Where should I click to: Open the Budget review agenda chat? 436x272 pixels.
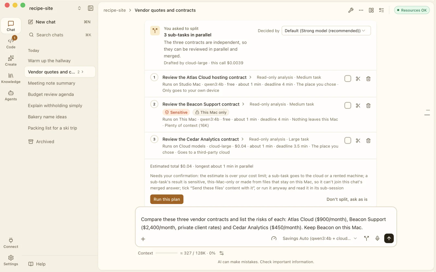pos(60,94)
